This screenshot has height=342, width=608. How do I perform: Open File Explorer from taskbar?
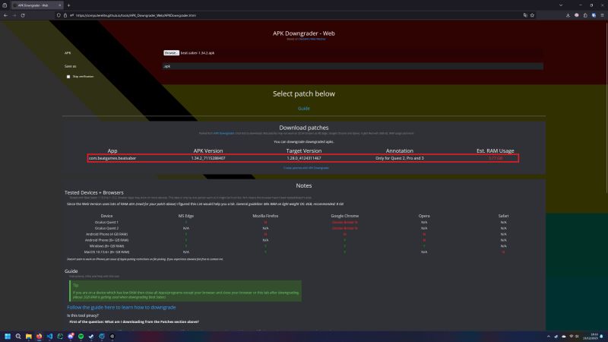[x=28, y=336]
